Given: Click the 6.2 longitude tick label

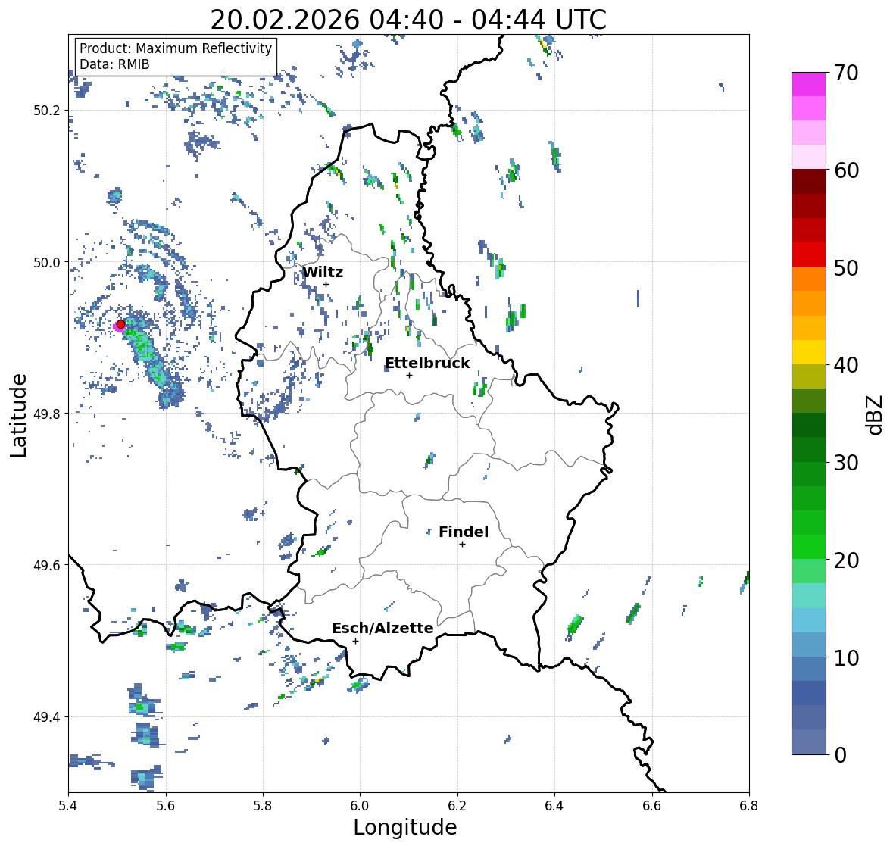Looking at the screenshot, I should click(457, 806).
